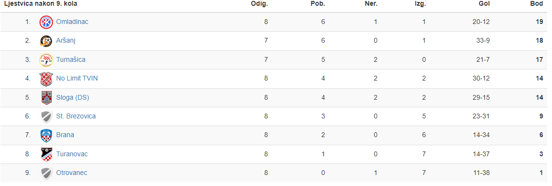This screenshot has width=552, height=186.
Task: Open the Aršanj team link
Action: tap(66, 41)
